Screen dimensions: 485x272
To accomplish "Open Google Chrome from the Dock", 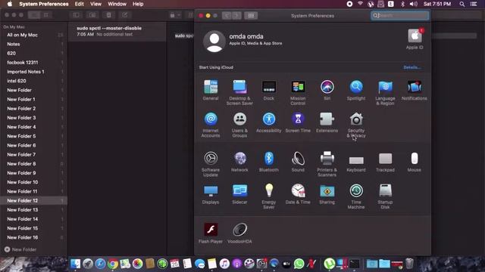I will 113,264.
